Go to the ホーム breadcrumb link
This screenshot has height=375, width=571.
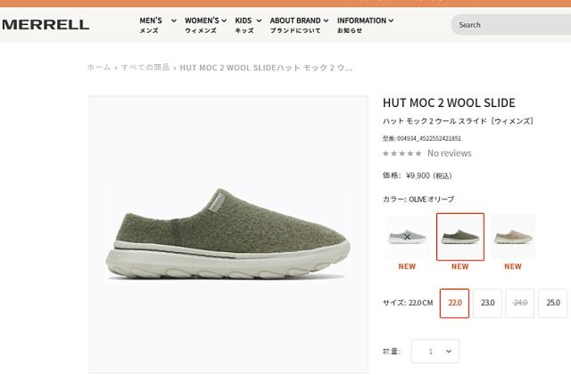click(x=99, y=68)
